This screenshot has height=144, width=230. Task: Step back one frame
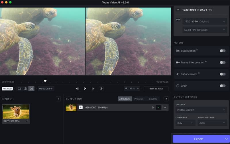click(x=77, y=89)
